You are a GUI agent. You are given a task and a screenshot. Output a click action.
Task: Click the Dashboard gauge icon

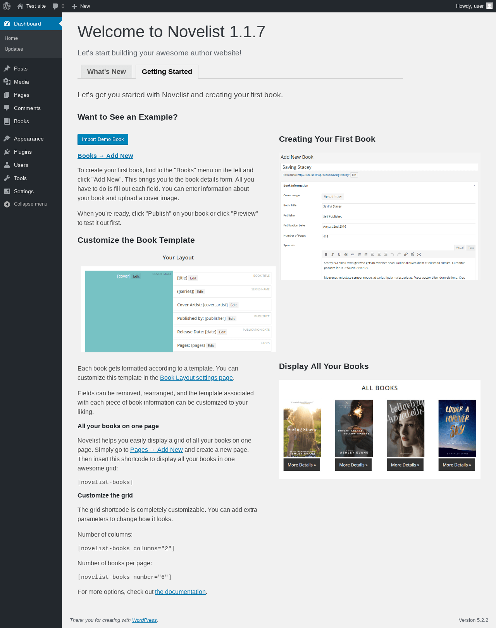7,24
